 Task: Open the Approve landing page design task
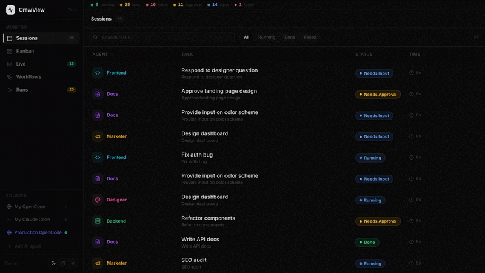tap(219, 92)
